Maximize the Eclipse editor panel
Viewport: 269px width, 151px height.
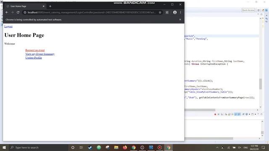(x=261, y=14)
